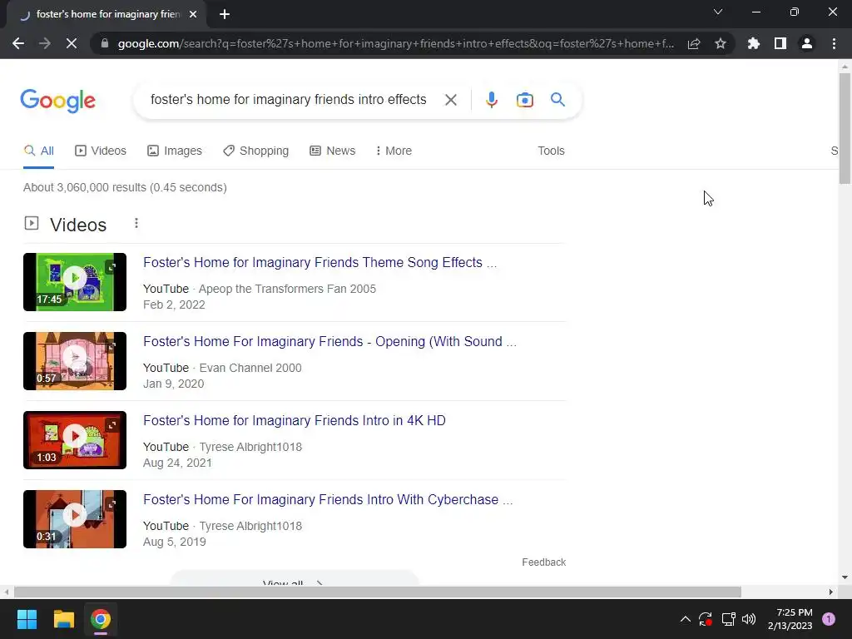This screenshot has height=639, width=852.
Task: Click Chrome icon in taskbar
Action: point(101,619)
